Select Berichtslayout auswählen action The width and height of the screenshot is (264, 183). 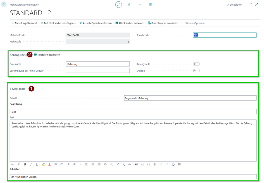(163, 23)
